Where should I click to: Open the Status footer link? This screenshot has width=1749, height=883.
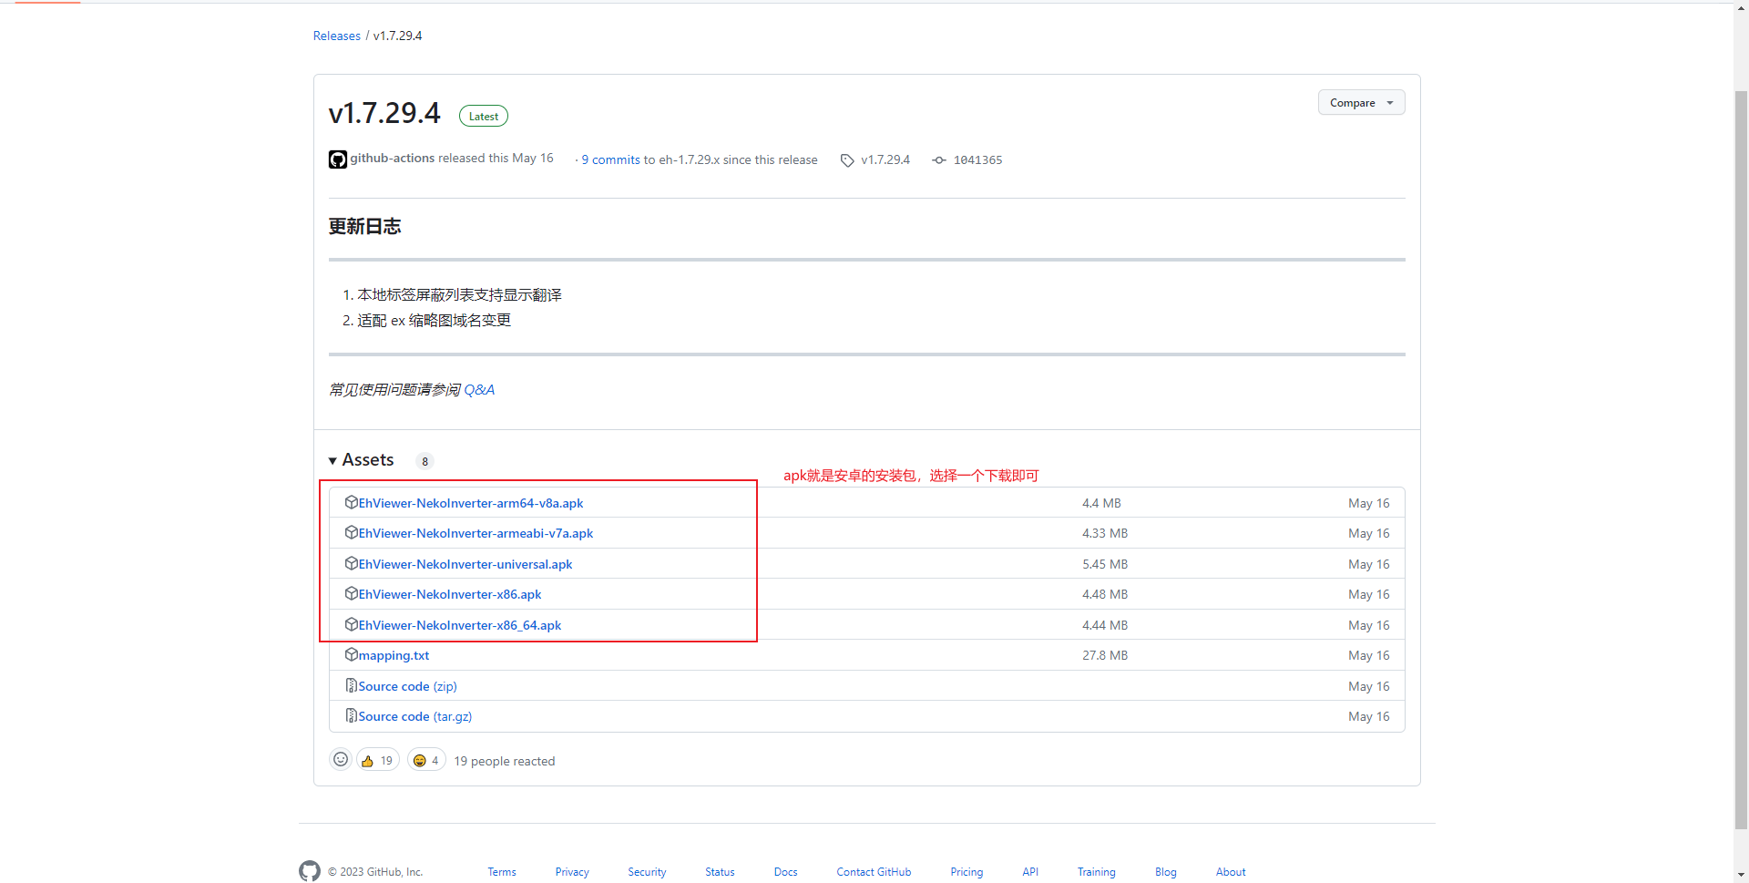click(720, 872)
